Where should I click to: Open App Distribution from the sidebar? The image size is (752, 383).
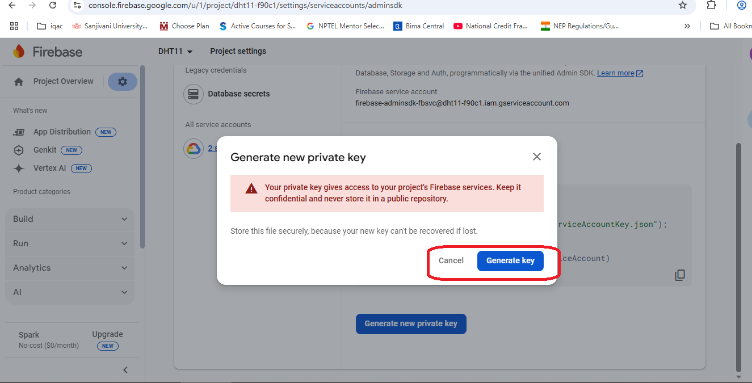click(x=62, y=132)
